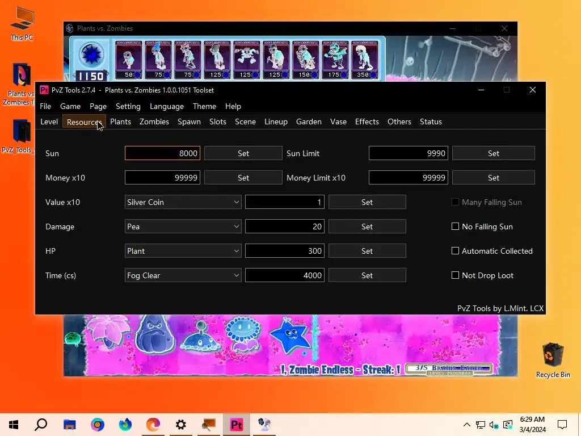Switch to the Zombies tab
This screenshot has height=436, width=581.
tap(154, 121)
